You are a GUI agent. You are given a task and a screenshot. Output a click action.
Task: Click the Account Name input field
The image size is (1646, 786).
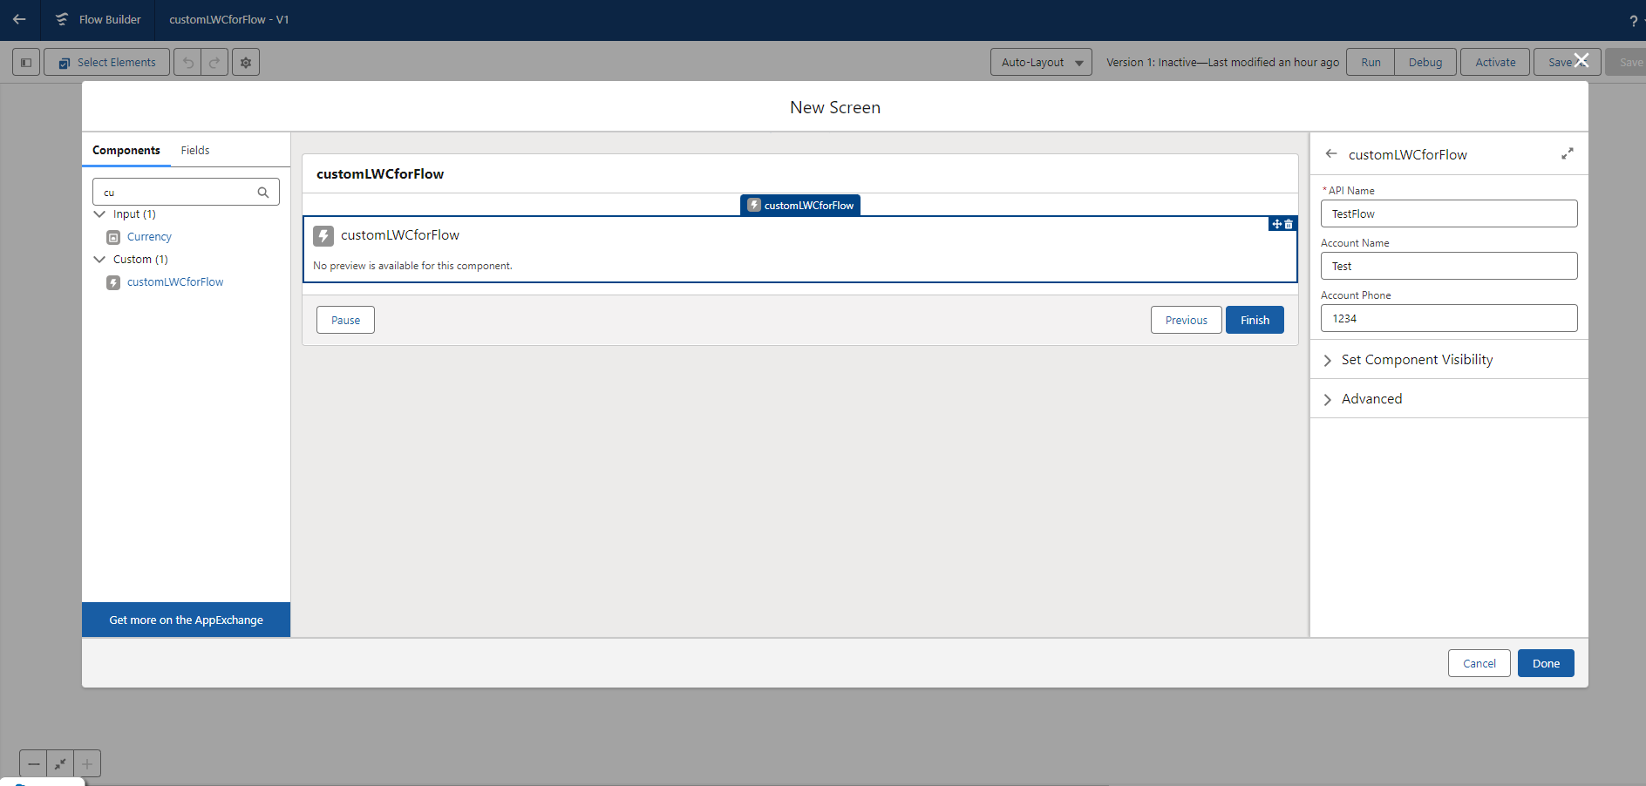[1449, 266]
